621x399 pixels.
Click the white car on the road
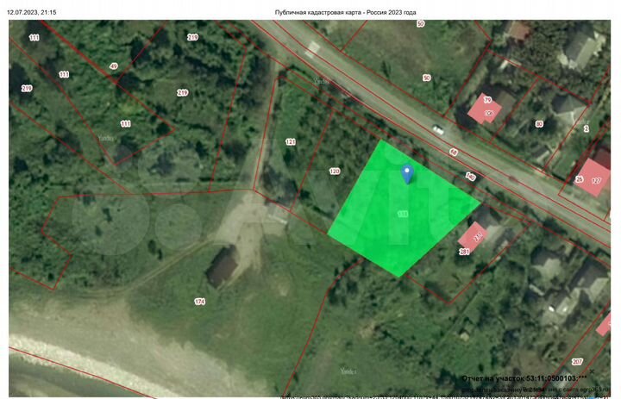pos(437,129)
